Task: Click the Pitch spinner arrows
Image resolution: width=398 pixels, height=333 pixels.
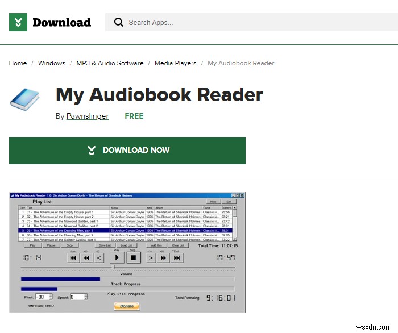Action: (51, 297)
